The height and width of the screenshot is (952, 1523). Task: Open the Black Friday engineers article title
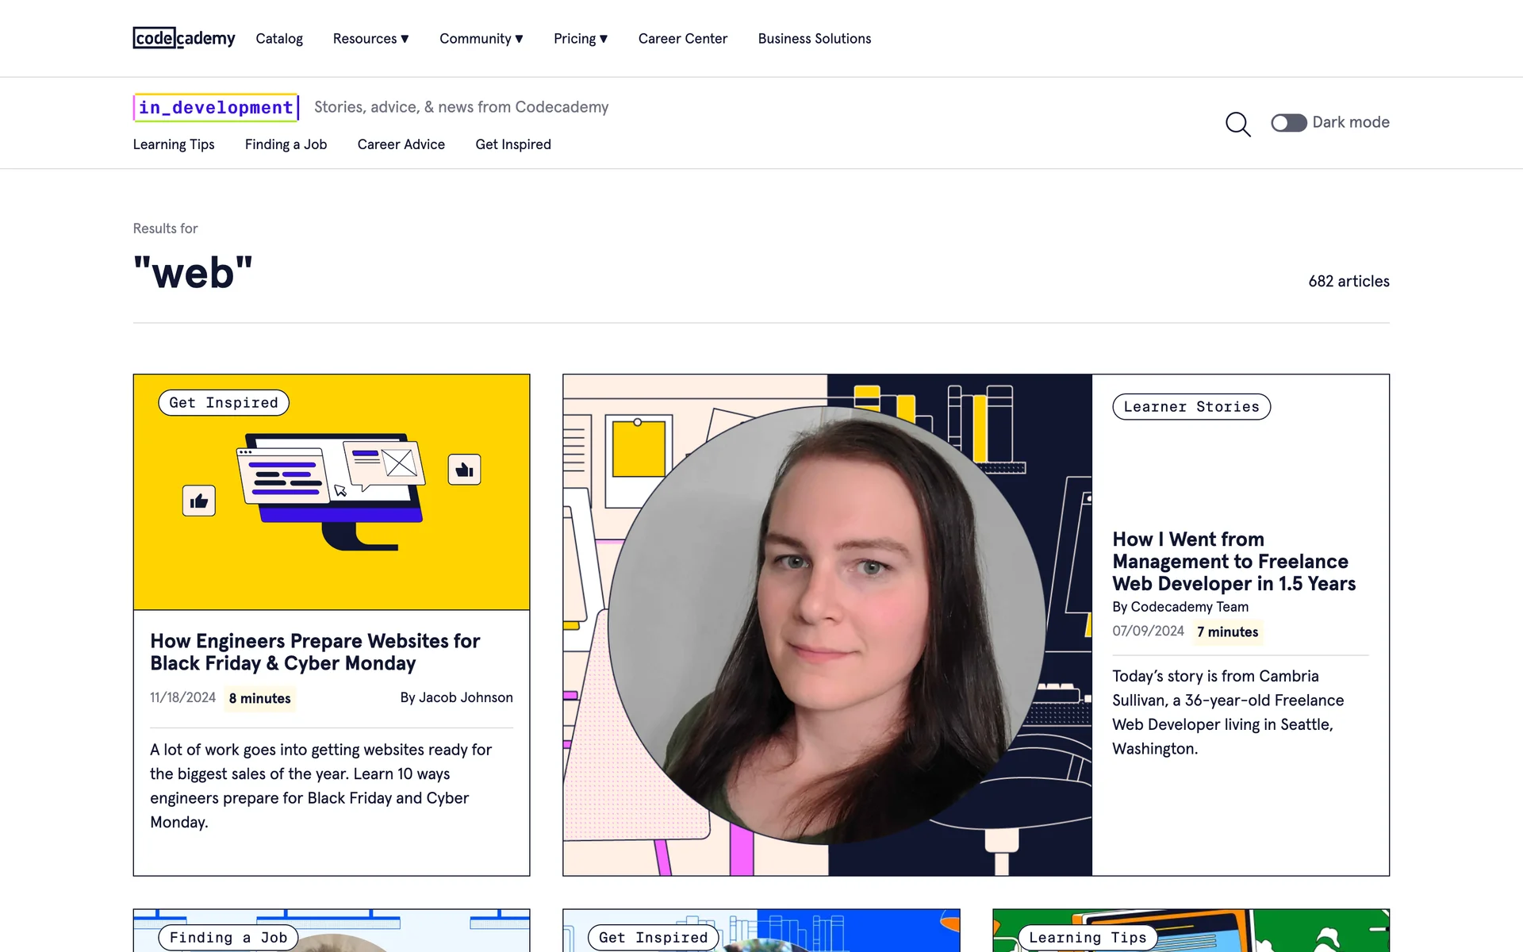[315, 651]
